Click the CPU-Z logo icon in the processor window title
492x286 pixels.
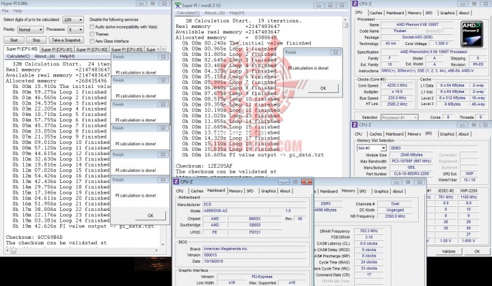[x=355, y=4]
